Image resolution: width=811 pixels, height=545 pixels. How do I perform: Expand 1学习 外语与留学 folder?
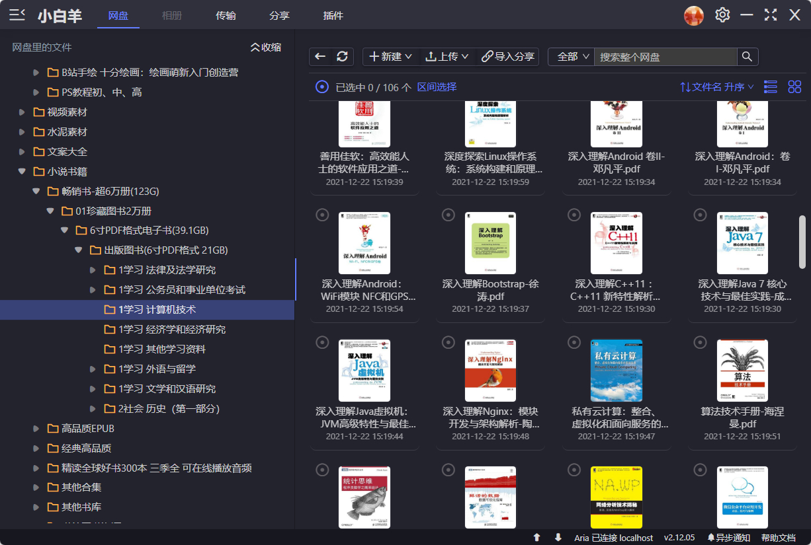pyautogui.click(x=93, y=369)
